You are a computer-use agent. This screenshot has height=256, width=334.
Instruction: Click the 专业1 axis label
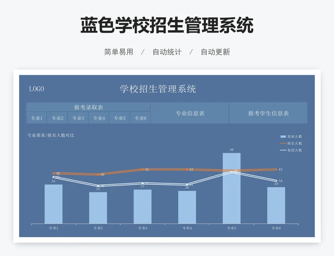(53, 228)
